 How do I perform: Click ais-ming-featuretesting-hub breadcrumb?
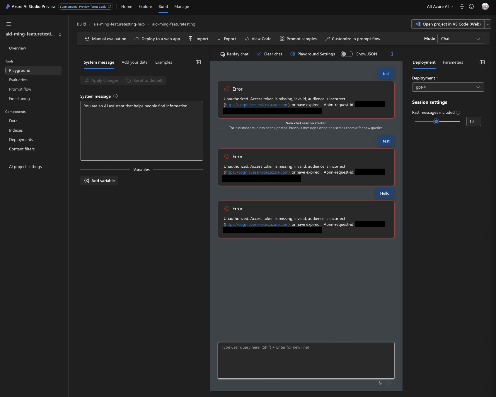119,24
